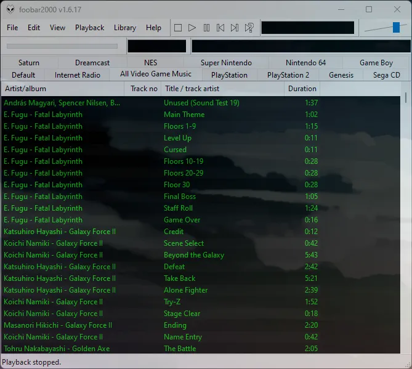Switch to the PlayStation 2 tab
Image resolution: width=412 pixels, height=369 pixels.
click(288, 75)
